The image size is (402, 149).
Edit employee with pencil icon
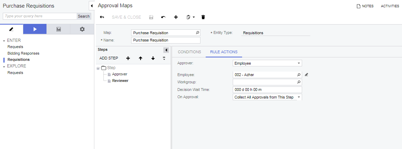[306, 74]
